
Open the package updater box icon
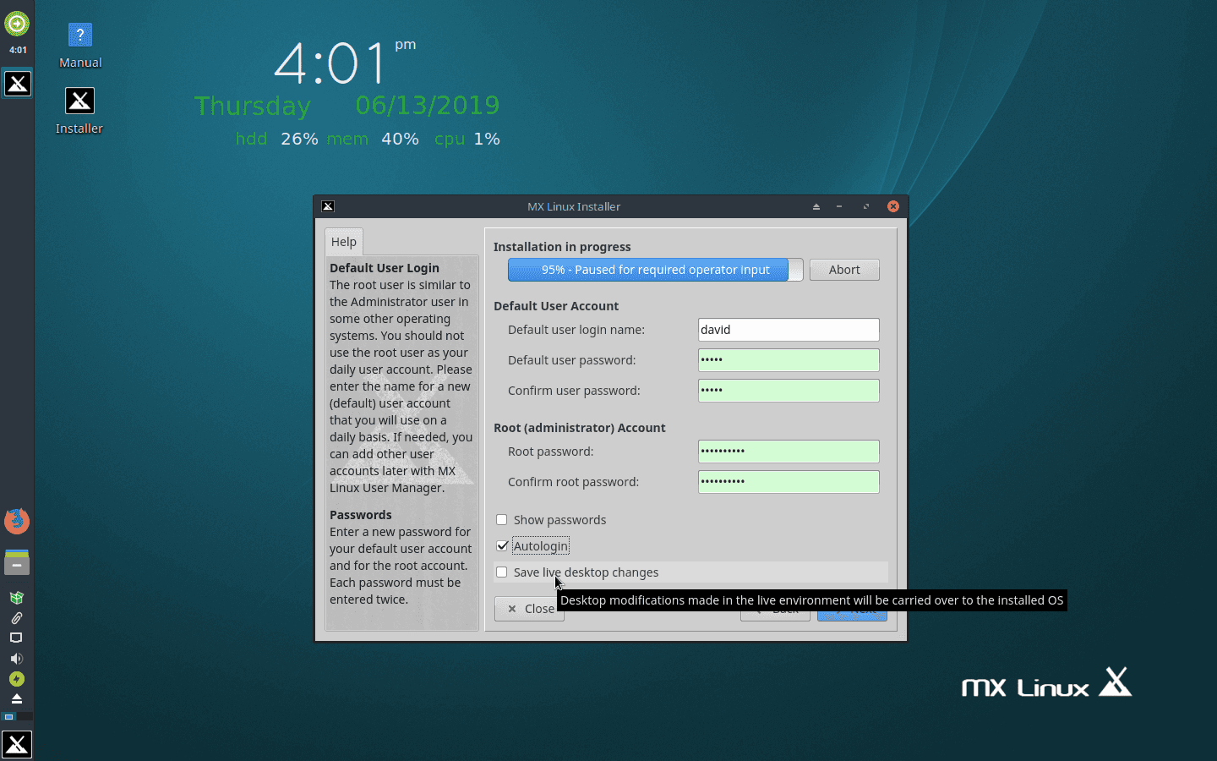16,598
